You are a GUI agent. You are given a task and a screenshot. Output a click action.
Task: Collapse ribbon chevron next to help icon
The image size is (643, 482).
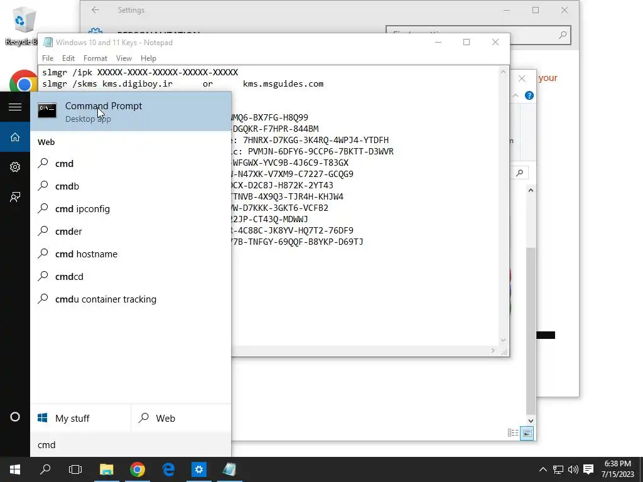[x=516, y=95]
